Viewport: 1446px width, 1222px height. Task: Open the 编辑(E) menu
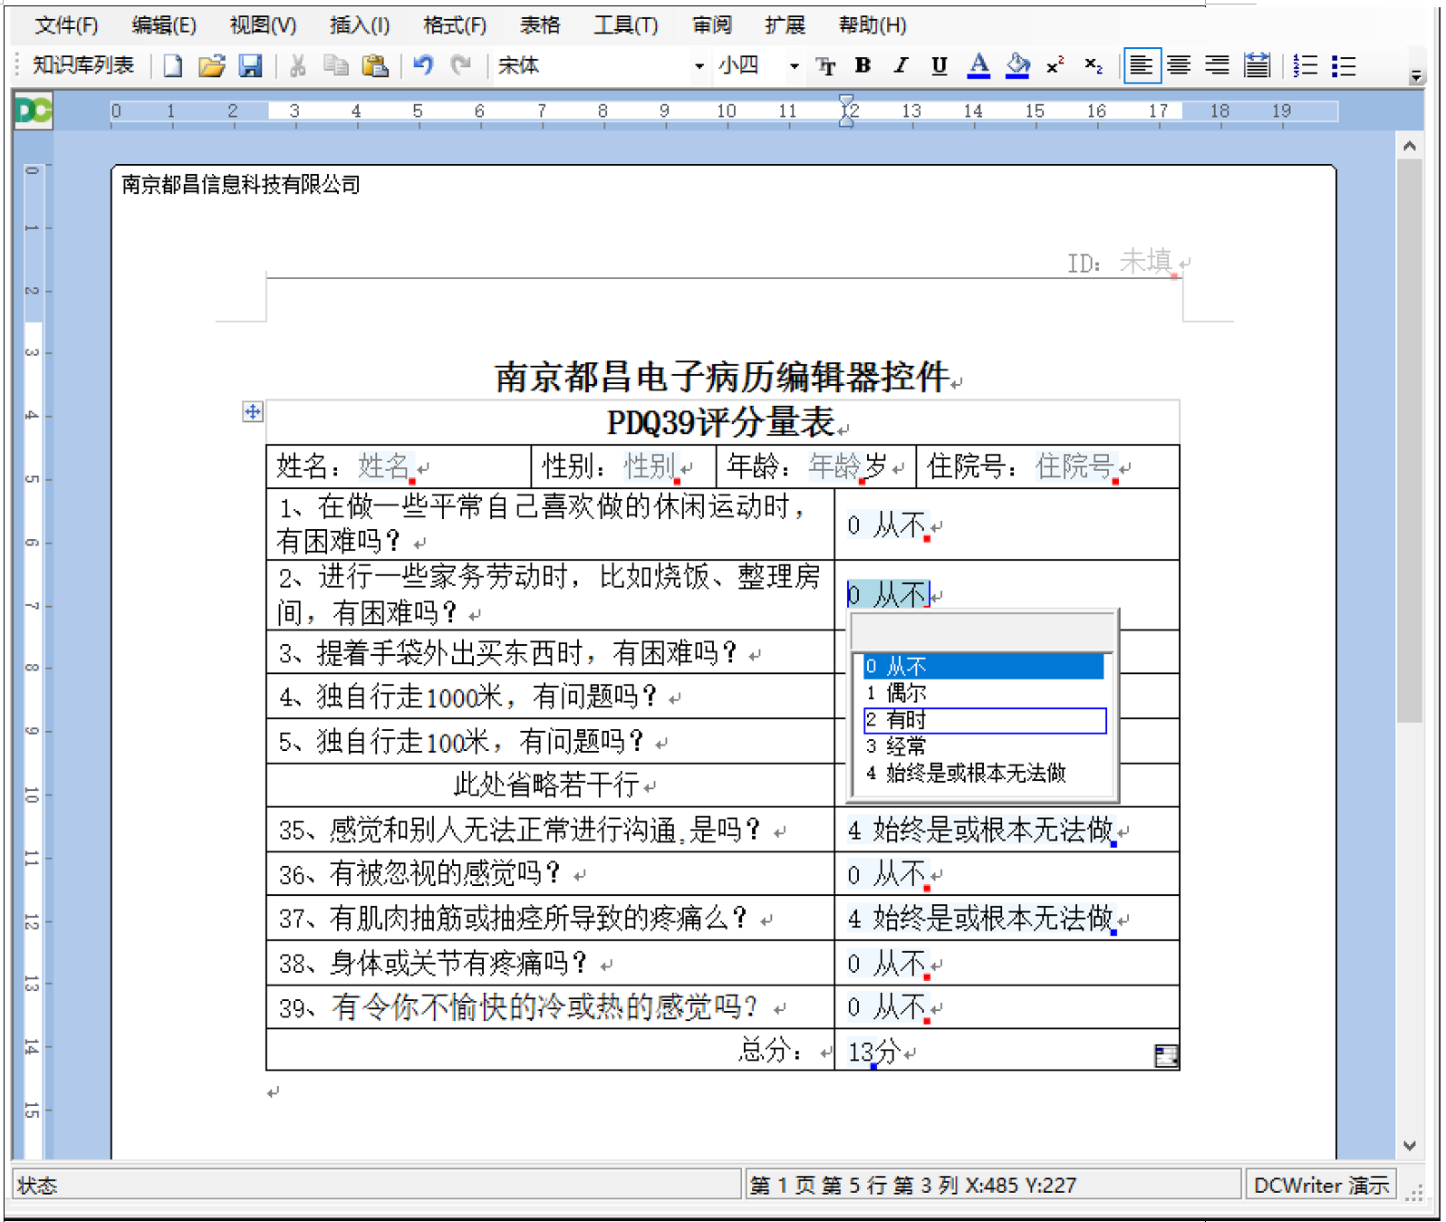coord(164,25)
